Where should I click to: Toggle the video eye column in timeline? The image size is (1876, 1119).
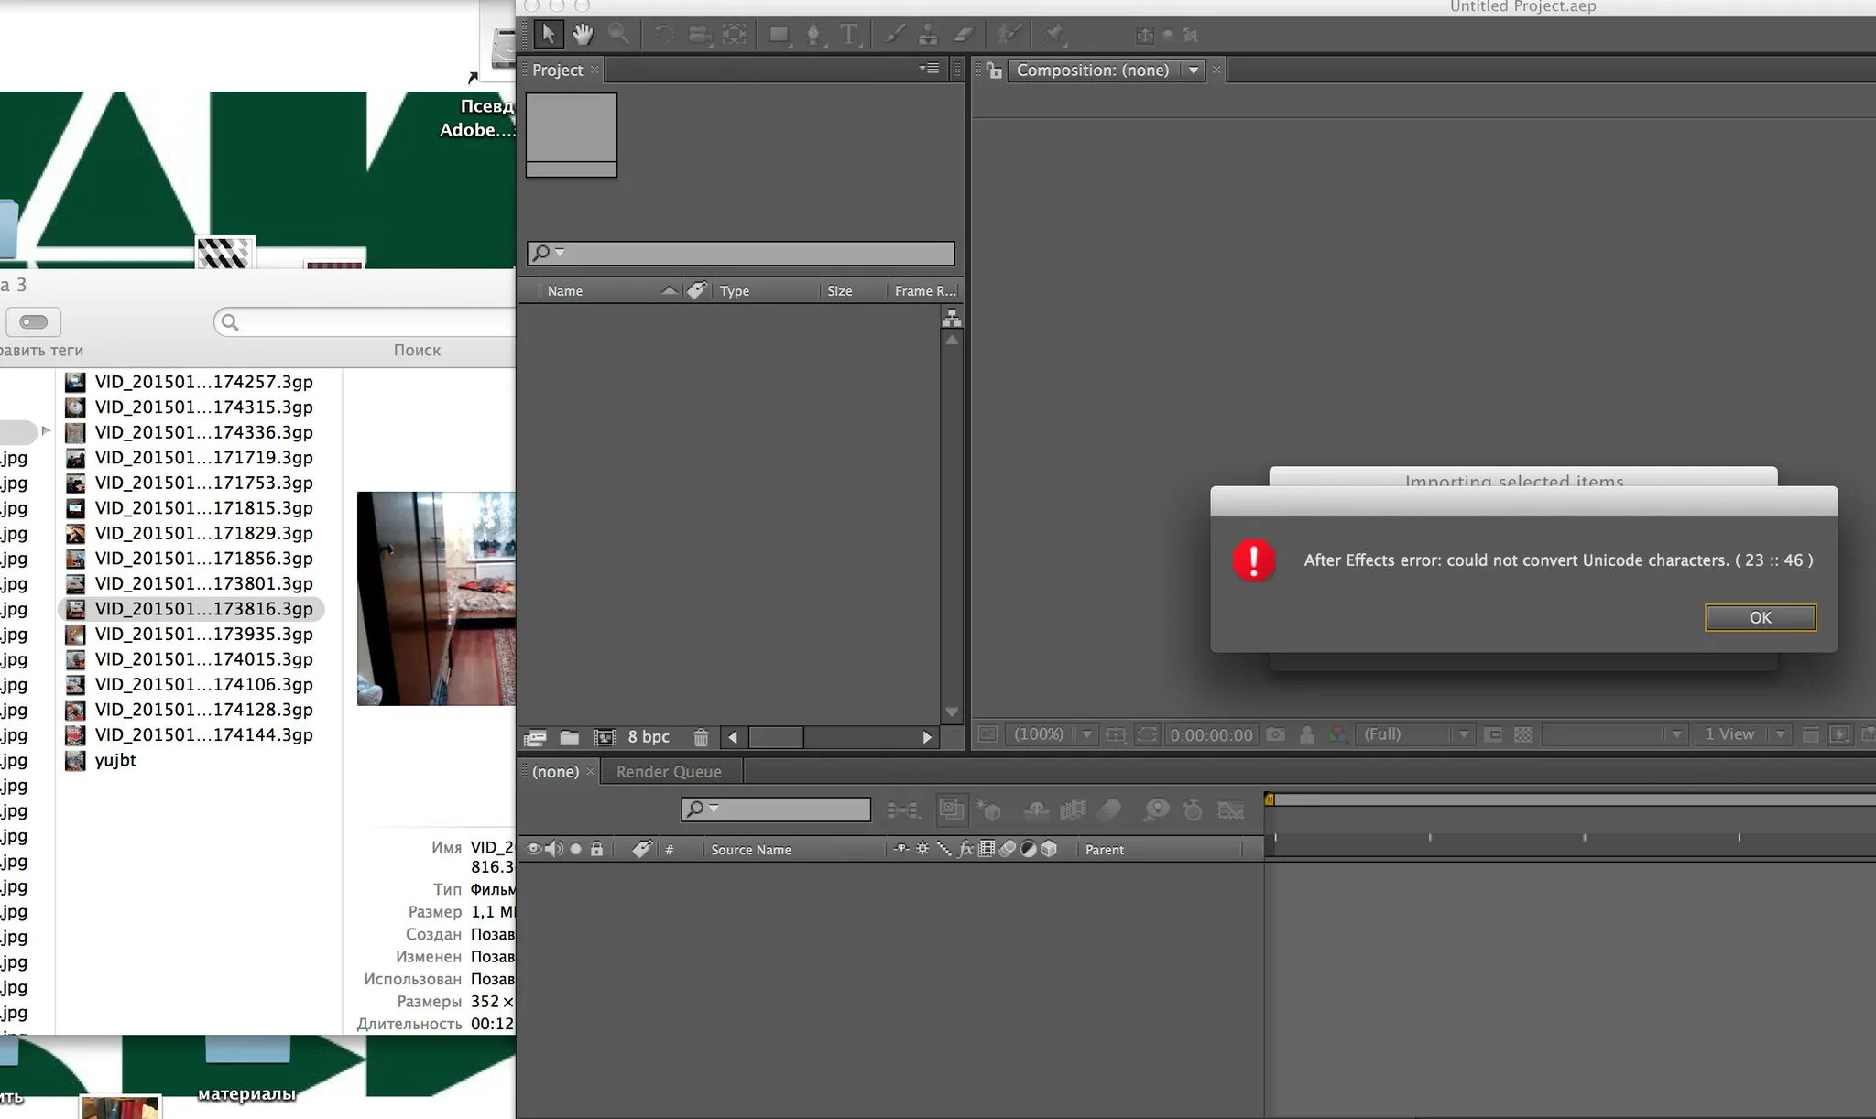[533, 849]
